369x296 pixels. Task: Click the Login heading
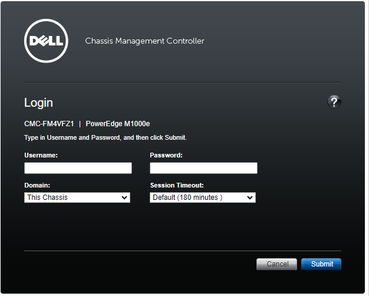pos(38,103)
